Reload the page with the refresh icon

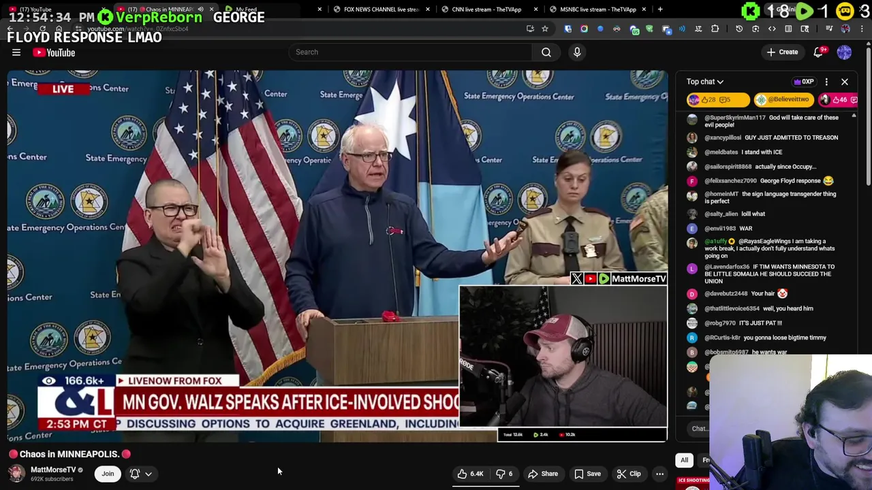point(42,29)
